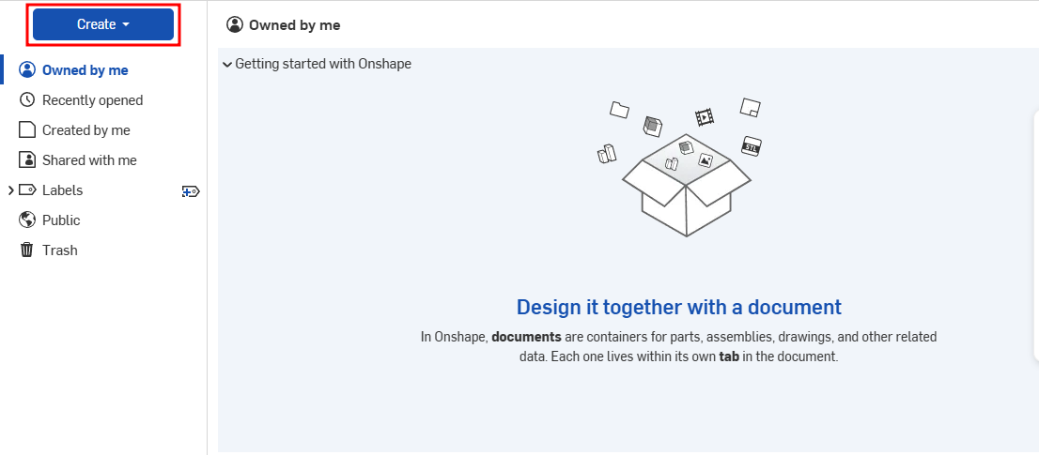Click the Labels tag icon

pyautogui.click(x=27, y=190)
